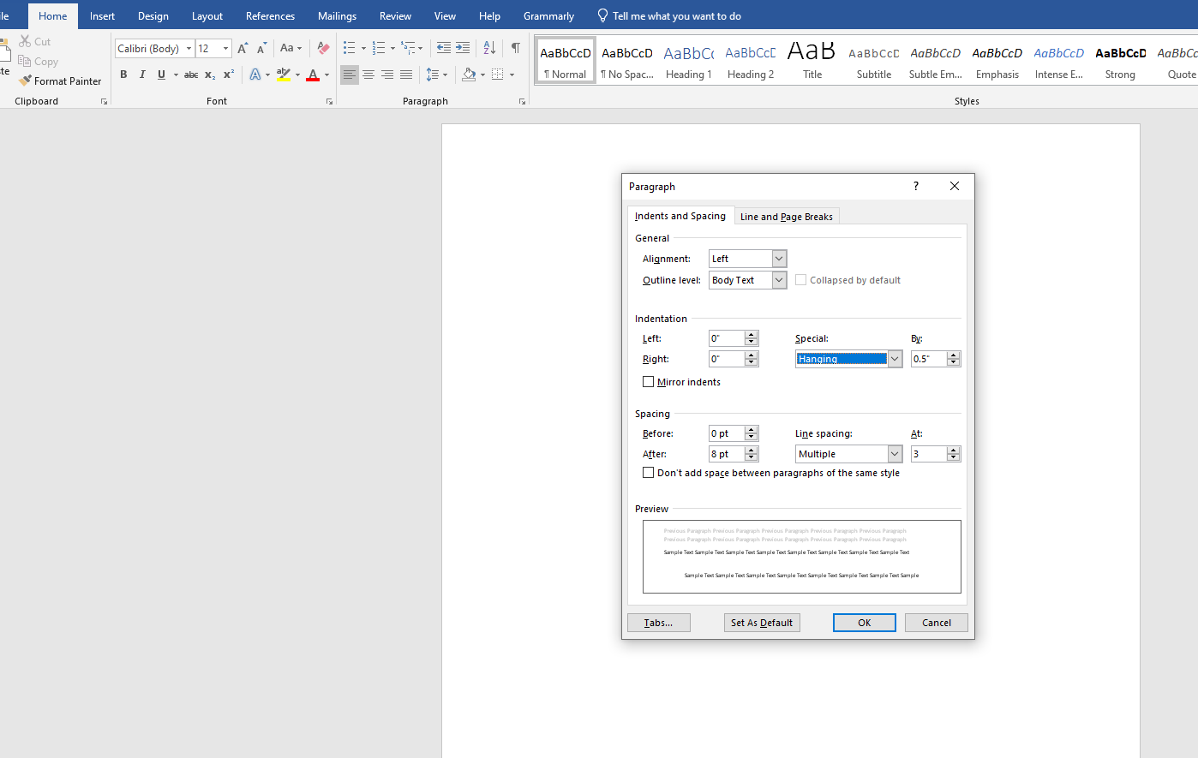Cancel the Paragraph dialog

[x=937, y=623]
